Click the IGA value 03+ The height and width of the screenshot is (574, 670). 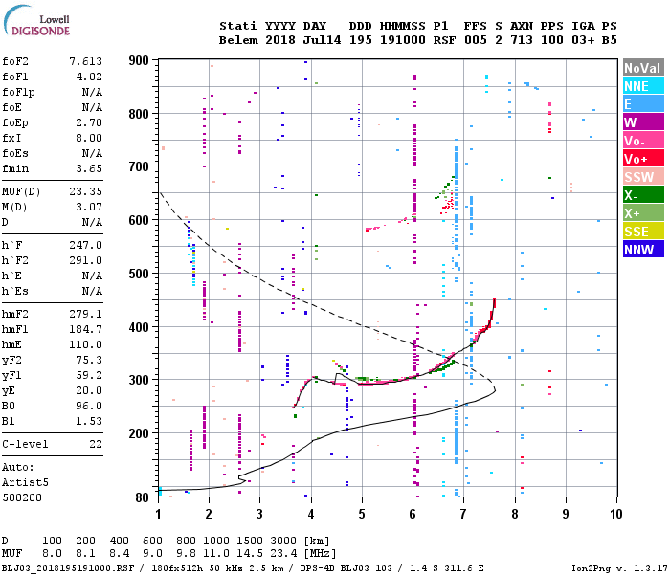point(583,40)
